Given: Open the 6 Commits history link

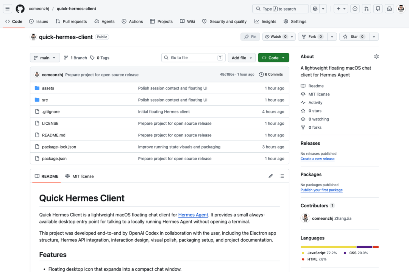Looking at the screenshot, I should pos(271,74).
